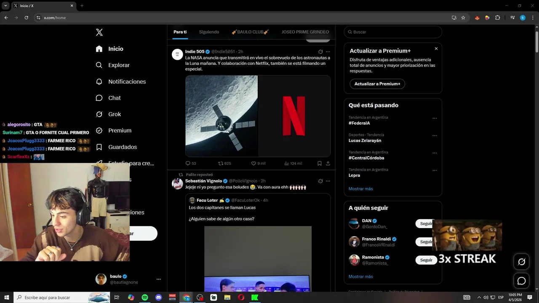
Task: Click the X logo in the sidebar
Action: 99,32
